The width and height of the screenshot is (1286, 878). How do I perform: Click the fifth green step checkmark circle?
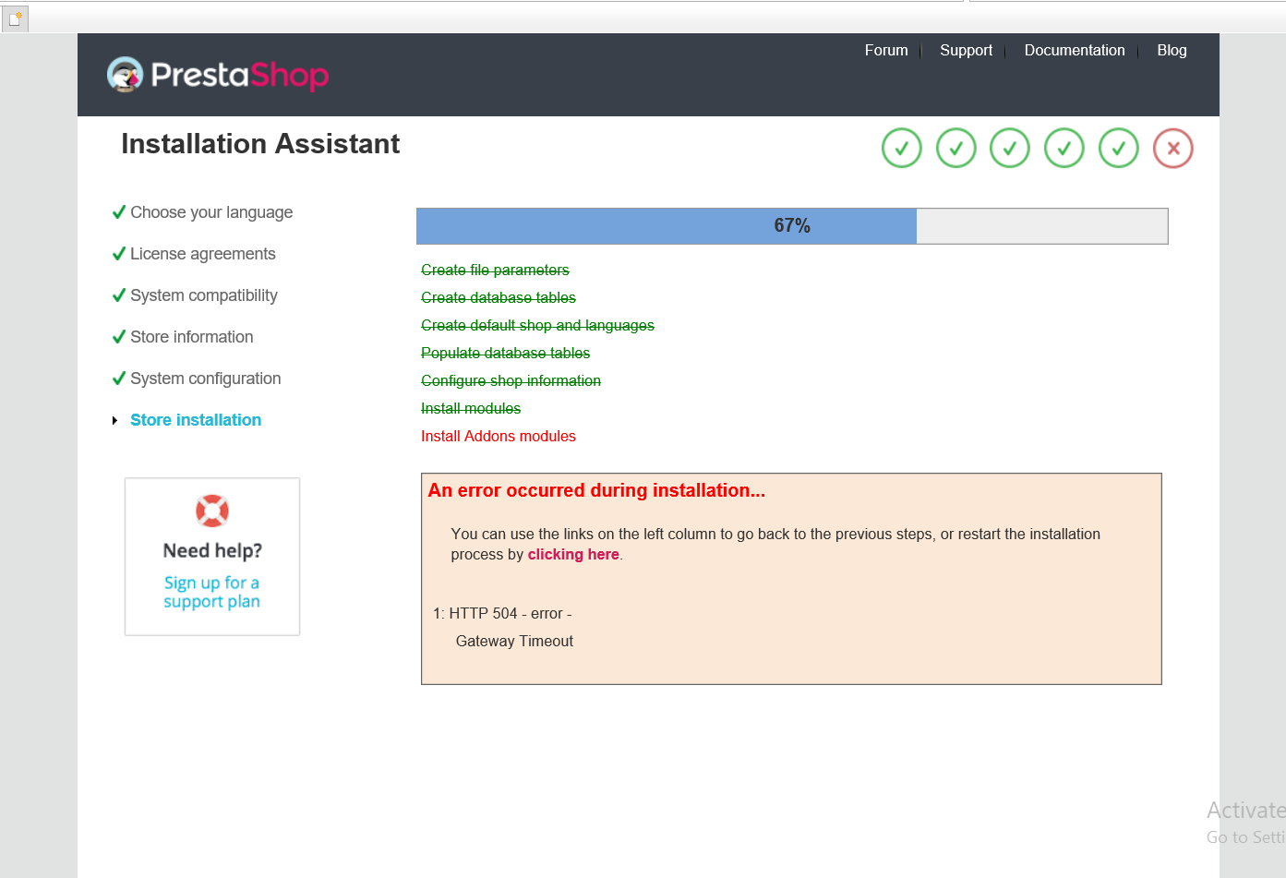click(1119, 148)
